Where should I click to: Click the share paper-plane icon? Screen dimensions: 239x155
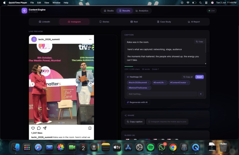coord(45,128)
